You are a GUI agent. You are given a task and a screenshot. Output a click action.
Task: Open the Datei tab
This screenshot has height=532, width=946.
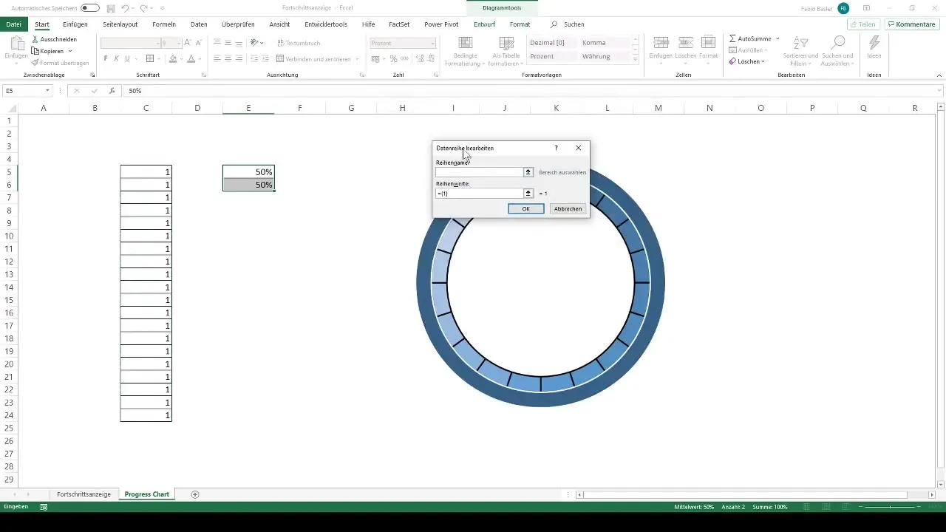(13, 24)
